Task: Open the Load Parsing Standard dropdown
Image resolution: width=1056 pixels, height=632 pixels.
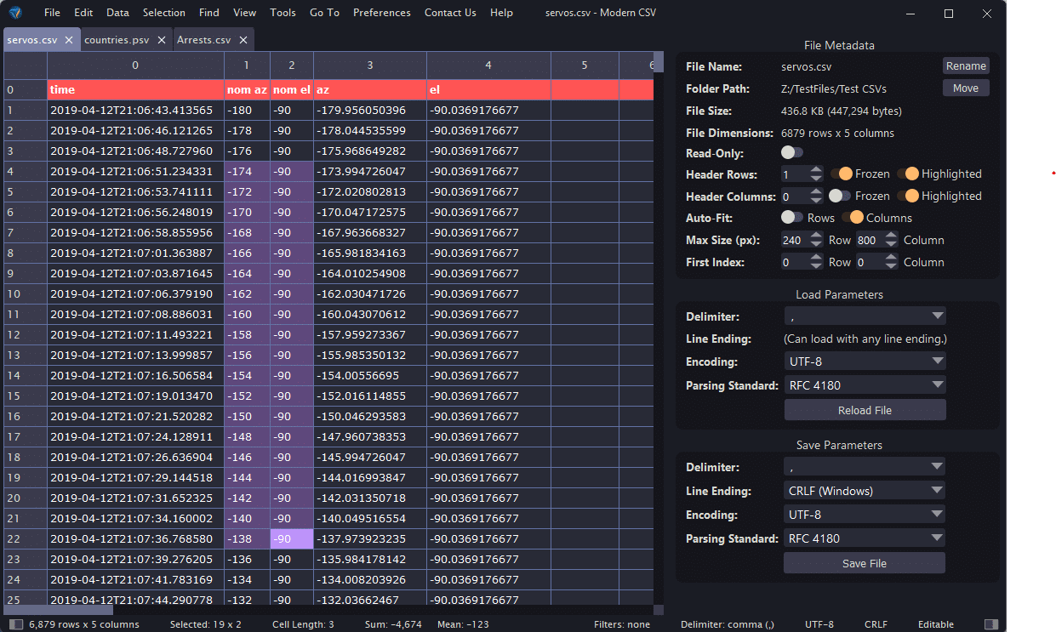Action: pos(865,384)
